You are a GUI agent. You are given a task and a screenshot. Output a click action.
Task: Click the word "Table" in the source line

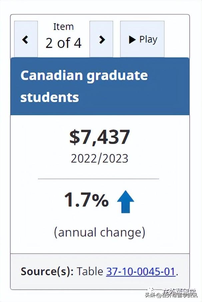90,271
